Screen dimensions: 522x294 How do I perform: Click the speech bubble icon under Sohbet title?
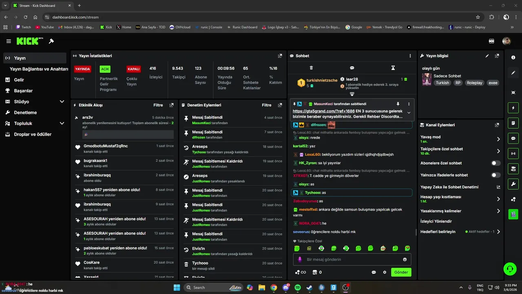[352, 68]
